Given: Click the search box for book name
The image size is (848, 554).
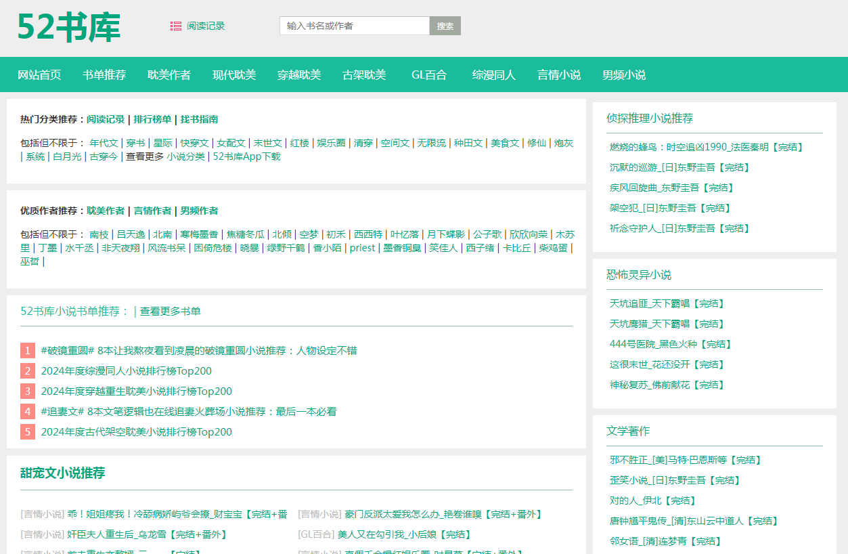Looking at the screenshot, I should pos(354,26).
